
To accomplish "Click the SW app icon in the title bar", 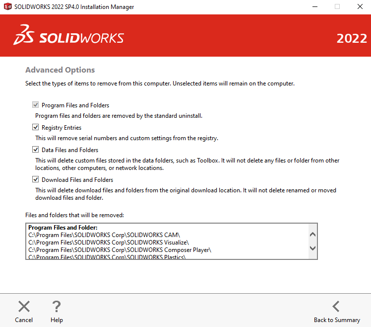I will [x=7, y=7].
